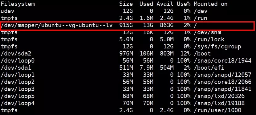Screen dimensions: 256x115
Task: Select the tmpfs name in the /run/user/1000 row
Action: point(9,110)
